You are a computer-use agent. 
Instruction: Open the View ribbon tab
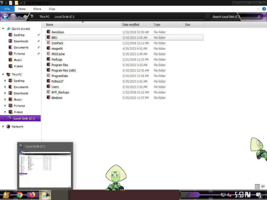click(52, 9)
